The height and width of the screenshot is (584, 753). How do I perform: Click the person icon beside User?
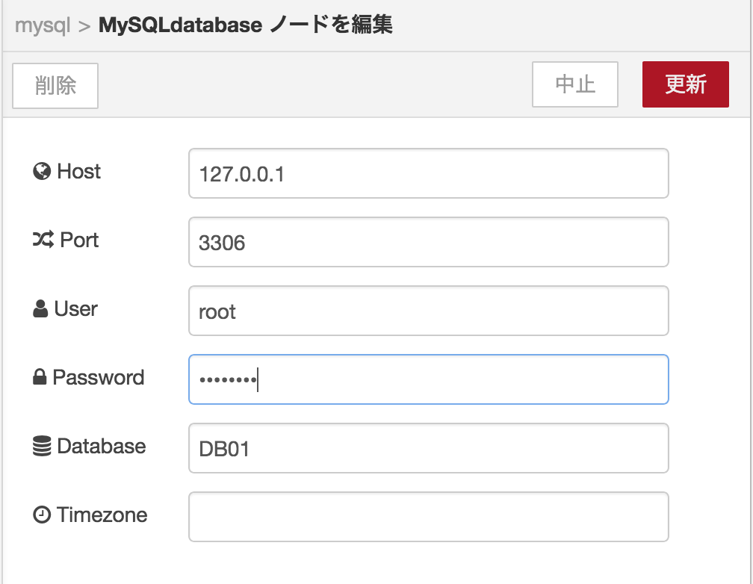pyautogui.click(x=40, y=309)
